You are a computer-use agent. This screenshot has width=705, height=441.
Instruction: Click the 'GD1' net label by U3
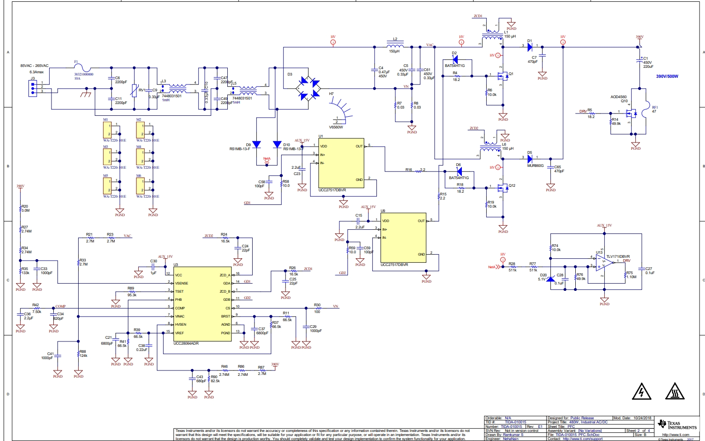247,282
